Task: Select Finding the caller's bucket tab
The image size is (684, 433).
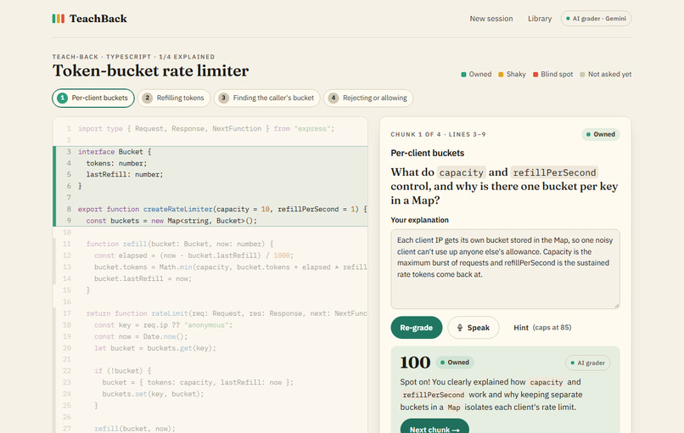Action: tap(267, 98)
